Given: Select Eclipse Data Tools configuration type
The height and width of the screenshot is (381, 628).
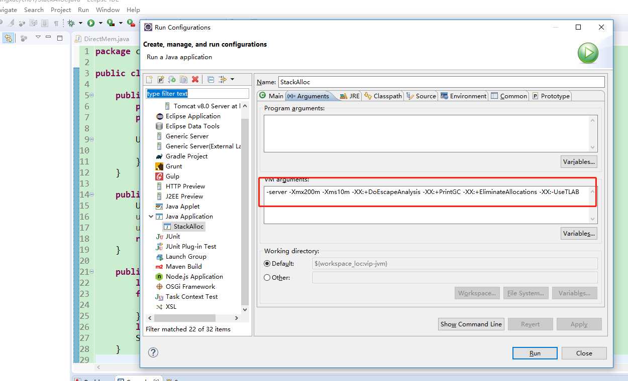Looking at the screenshot, I should [192, 126].
